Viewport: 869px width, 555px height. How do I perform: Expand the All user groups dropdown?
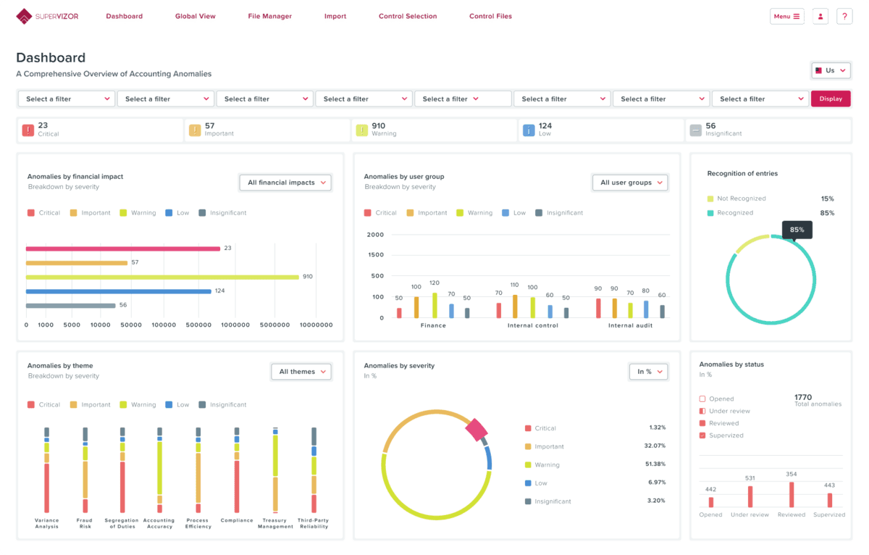tap(630, 183)
